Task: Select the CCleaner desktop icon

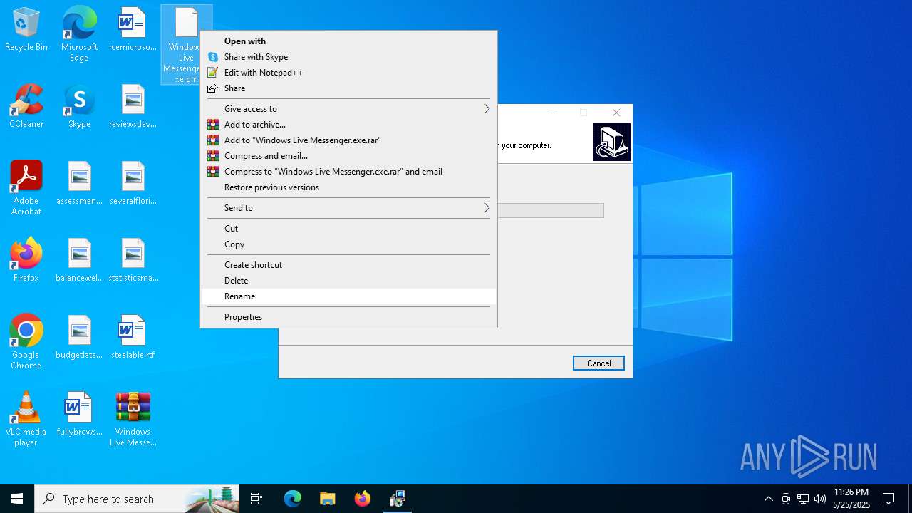Action: pyautogui.click(x=26, y=107)
